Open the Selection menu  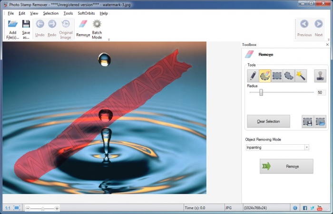51,13
